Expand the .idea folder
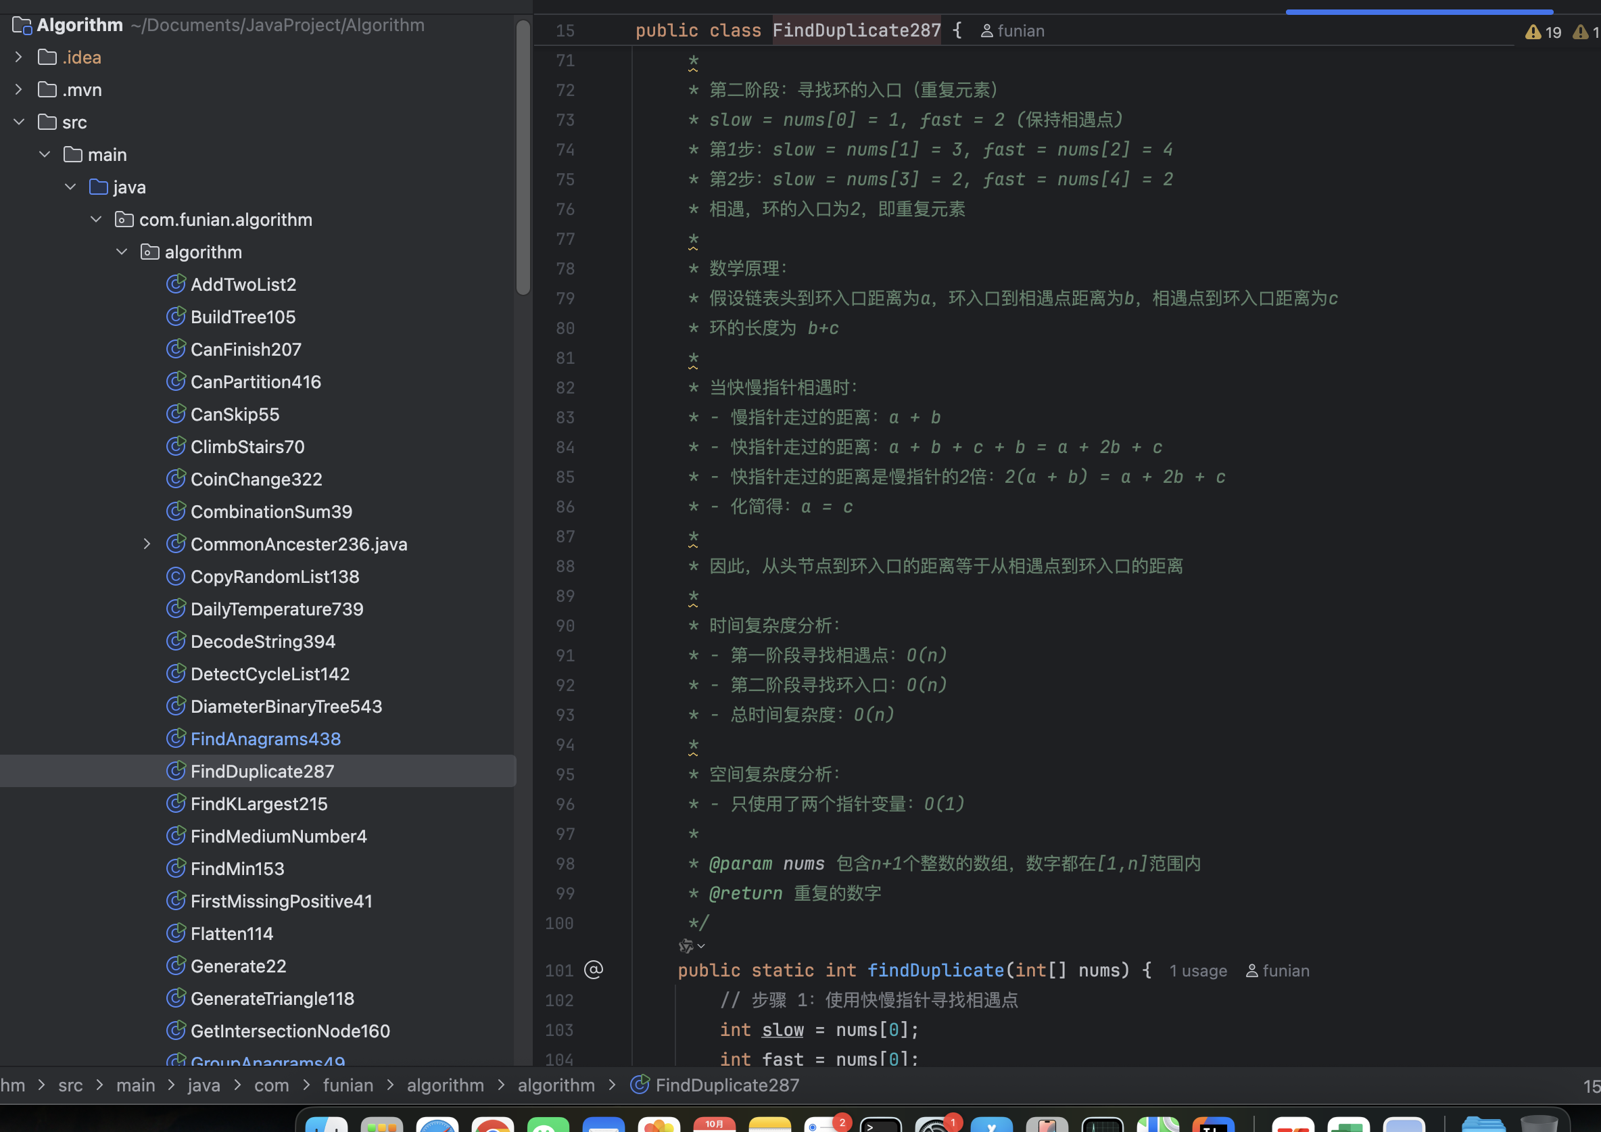1601x1132 pixels. [x=18, y=57]
